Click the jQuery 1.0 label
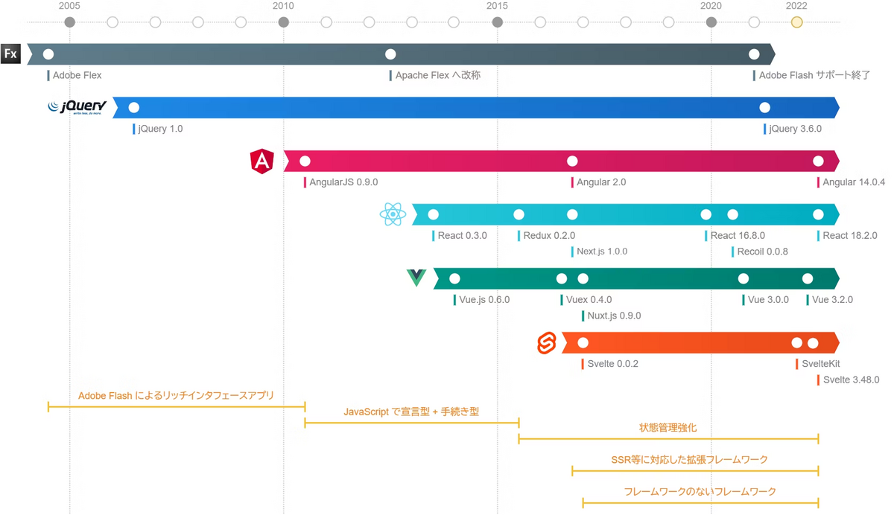894x515 pixels. (x=160, y=129)
